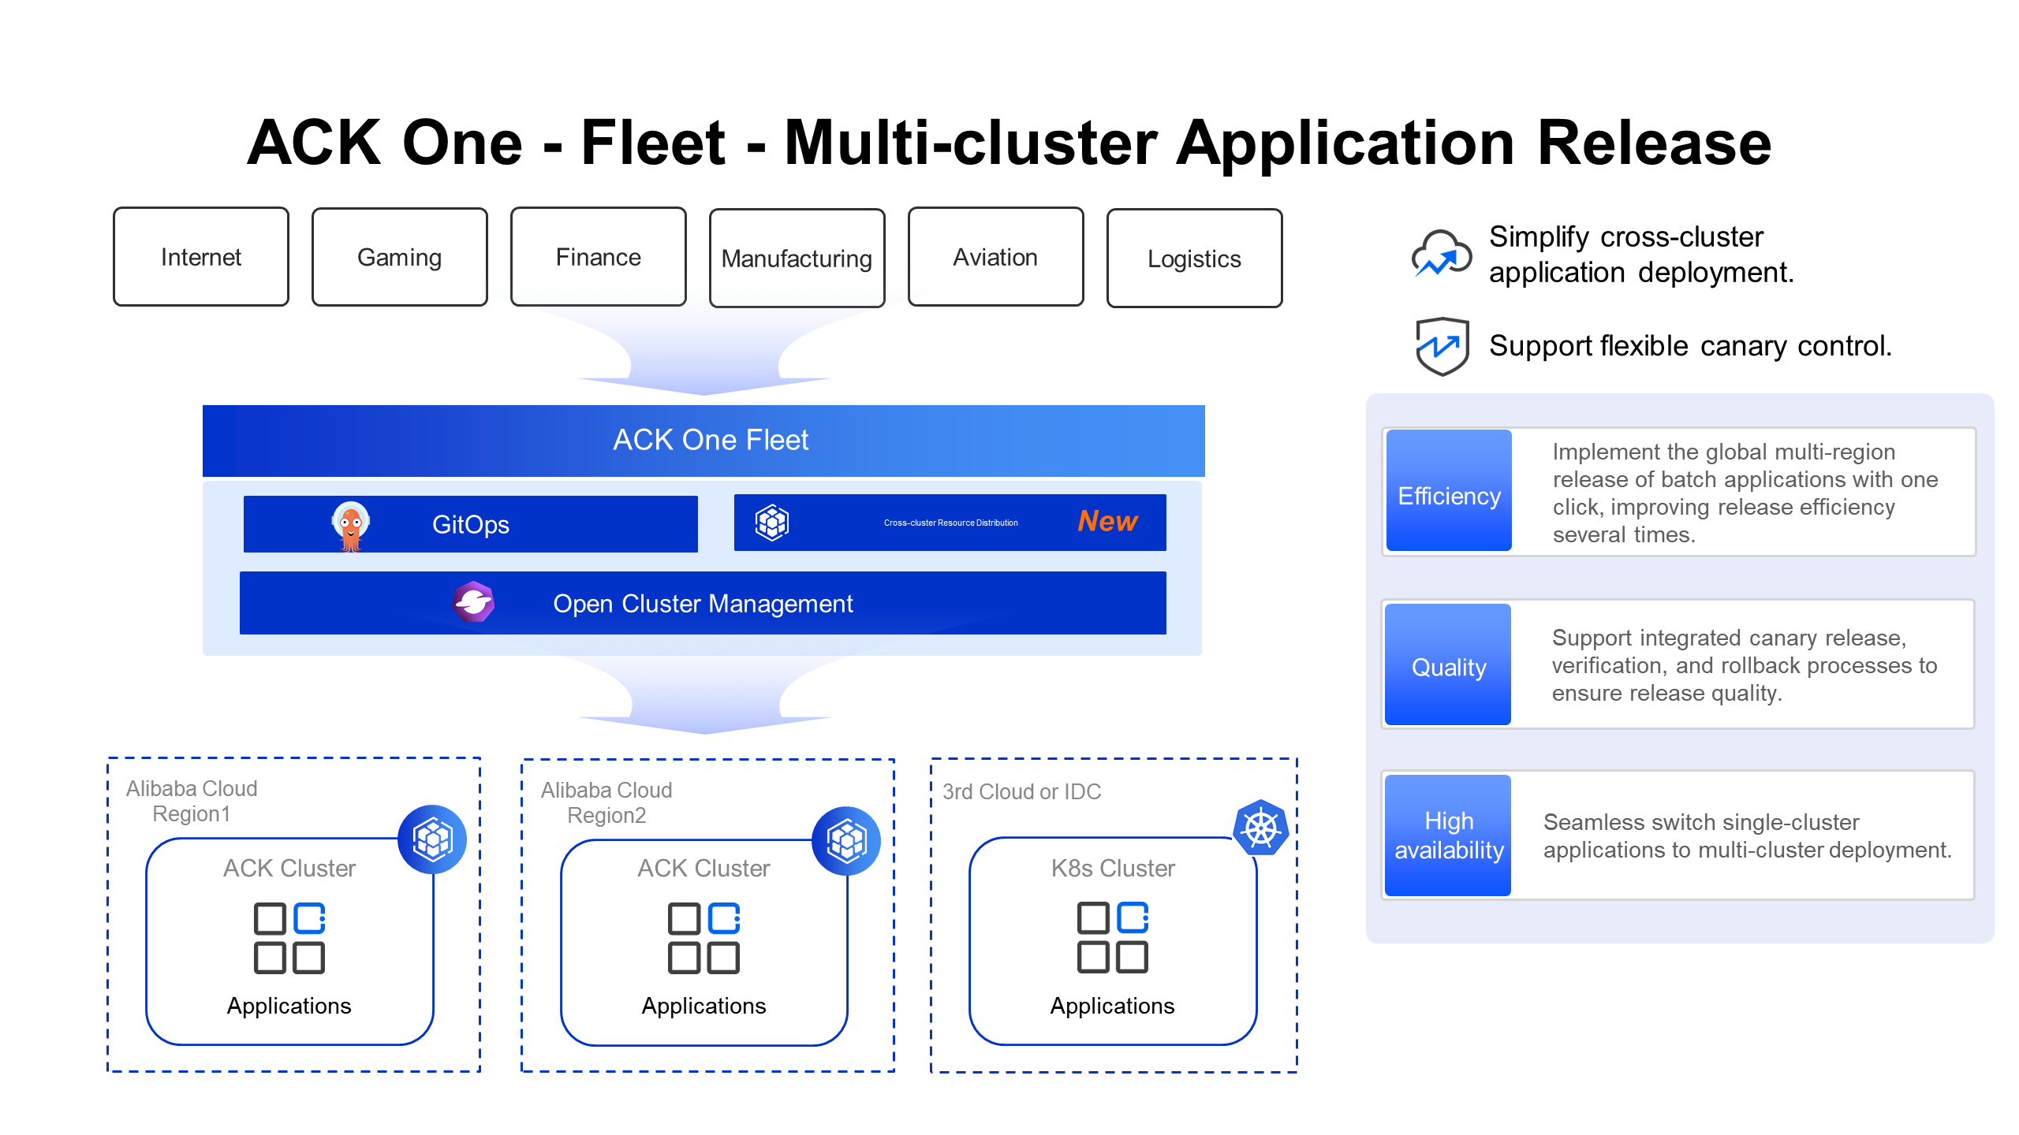The image size is (2019, 1135).
Task: Click the ACK badge icon on Region2 cluster
Action: 846,840
